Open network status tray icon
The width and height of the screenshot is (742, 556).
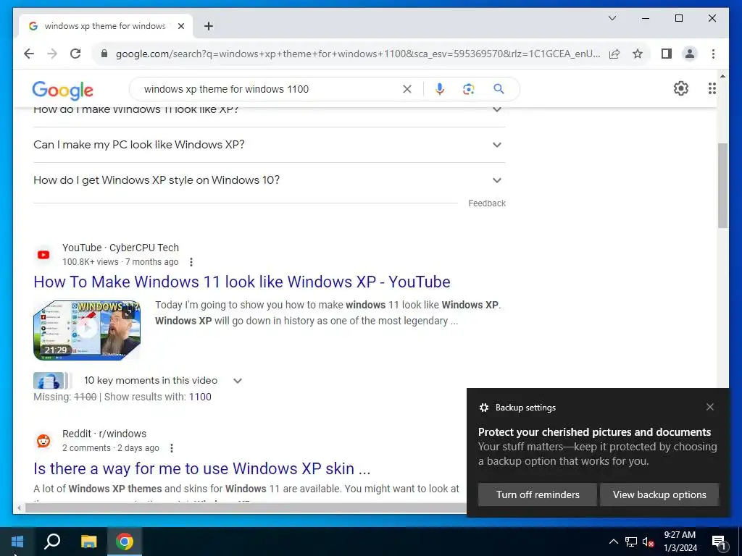point(631,542)
